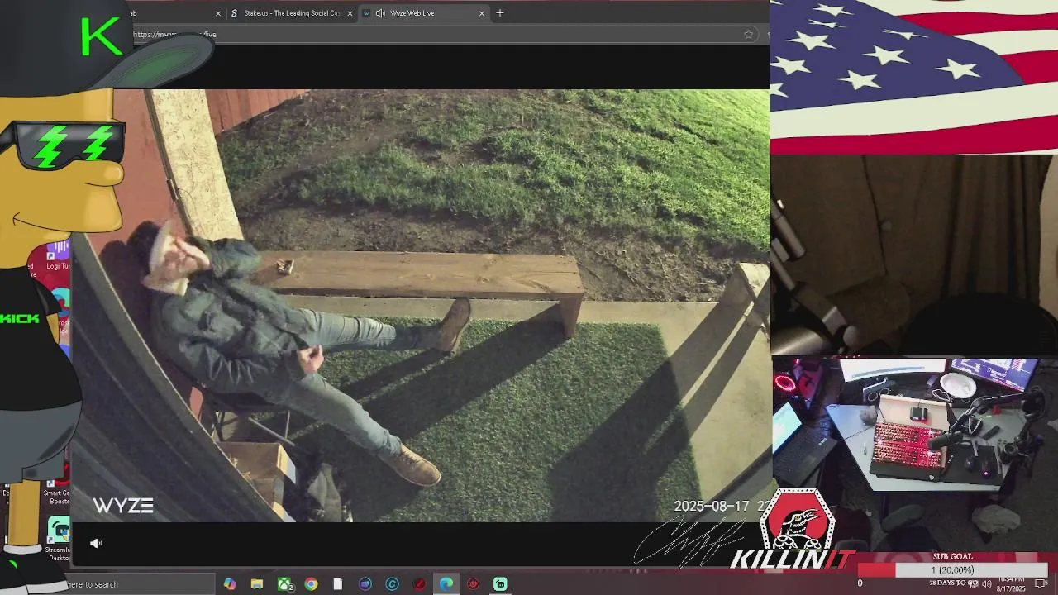
Task: Open the Windows notification center icon
Action: [x=1041, y=583]
